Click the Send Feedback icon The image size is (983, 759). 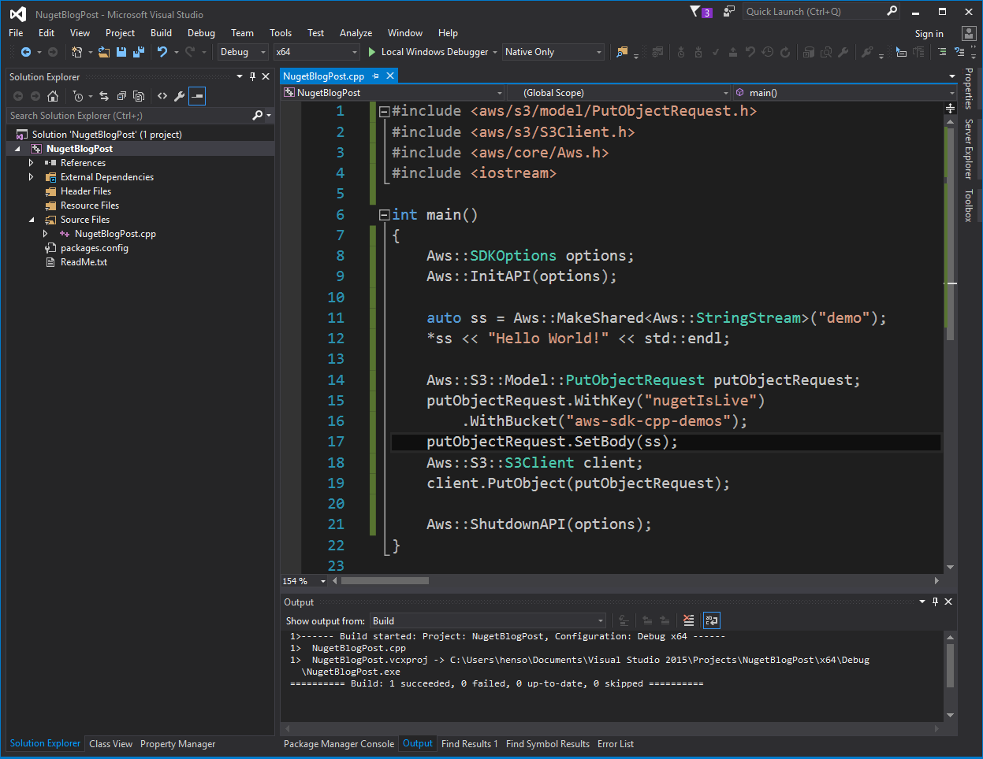[x=729, y=12]
